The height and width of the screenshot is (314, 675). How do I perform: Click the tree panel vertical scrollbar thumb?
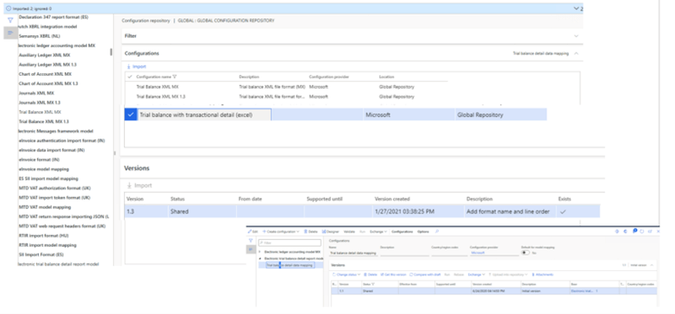[x=111, y=52]
